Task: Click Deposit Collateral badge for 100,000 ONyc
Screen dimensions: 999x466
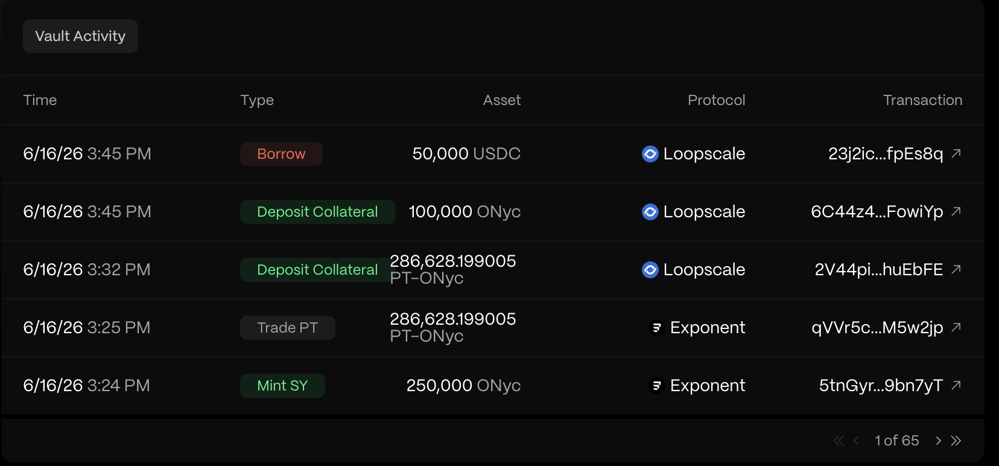Action: point(317,212)
